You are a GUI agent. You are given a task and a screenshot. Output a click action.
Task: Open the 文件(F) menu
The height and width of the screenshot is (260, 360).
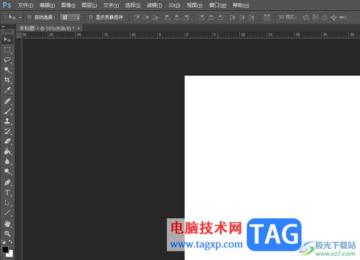(x=25, y=5)
